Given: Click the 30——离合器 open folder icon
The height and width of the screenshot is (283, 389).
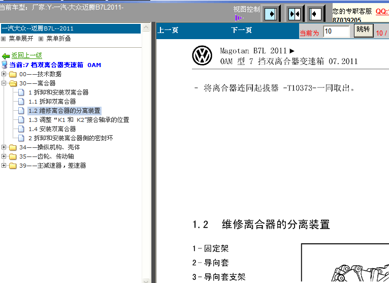Looking at the screenshot, I should (13, 83).
